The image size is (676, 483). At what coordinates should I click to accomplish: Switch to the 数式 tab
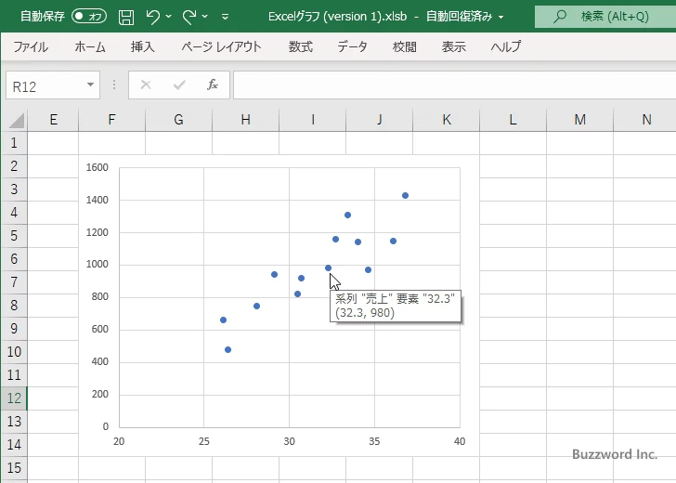click(301, 46)
